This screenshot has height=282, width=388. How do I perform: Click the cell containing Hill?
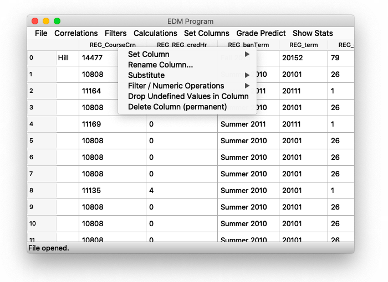[67, 58]
